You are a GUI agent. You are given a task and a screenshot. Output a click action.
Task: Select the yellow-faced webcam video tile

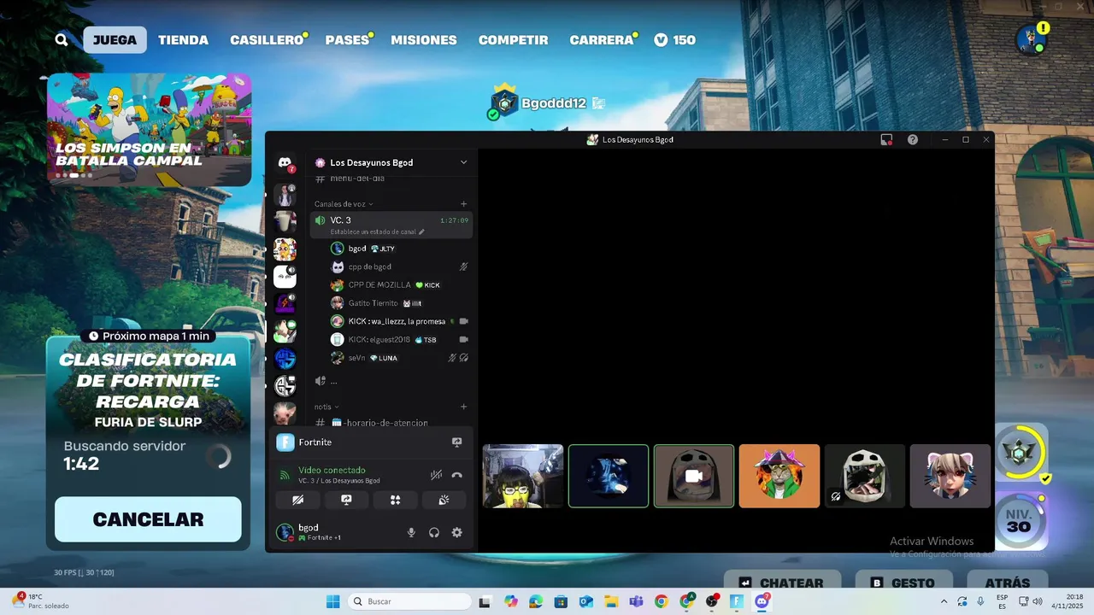(x=523, y=476)
